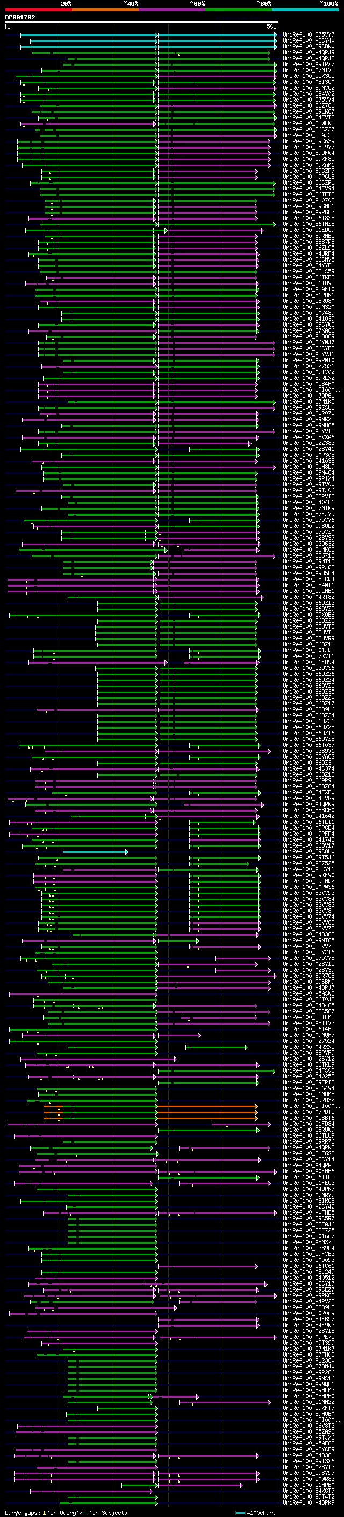
Task: Click the purple ~60% identity legend segment
Action: click(171, 10)
